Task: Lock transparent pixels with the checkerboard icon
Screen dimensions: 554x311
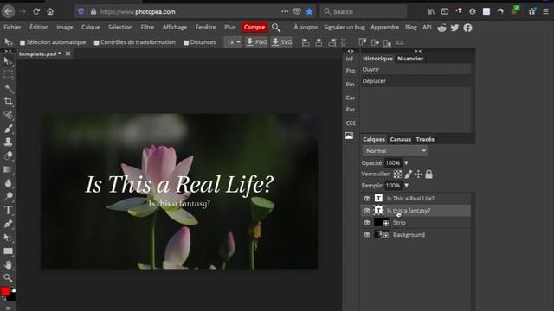Action: [x=398, y=175]
